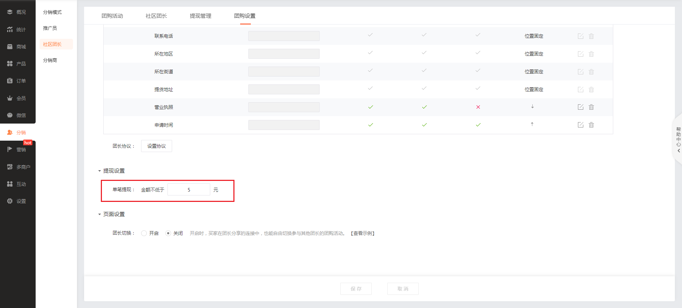Move the 营业执照 row down
Viewport: 682px width, 308px height.
532,106
